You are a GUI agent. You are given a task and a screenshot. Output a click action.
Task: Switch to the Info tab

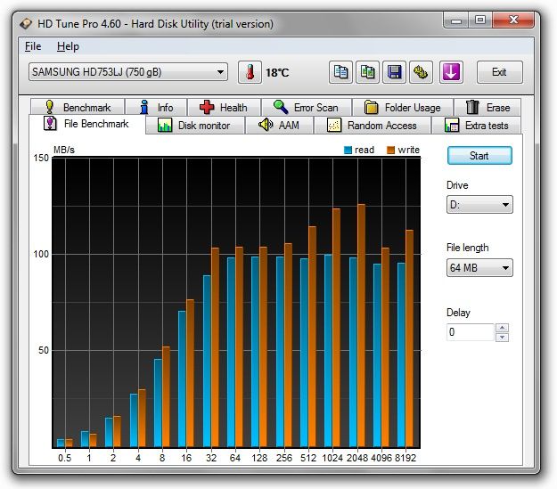[156, 107]
